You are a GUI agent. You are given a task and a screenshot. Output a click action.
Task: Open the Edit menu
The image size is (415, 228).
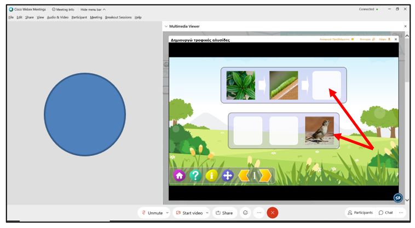coord(19,17)
